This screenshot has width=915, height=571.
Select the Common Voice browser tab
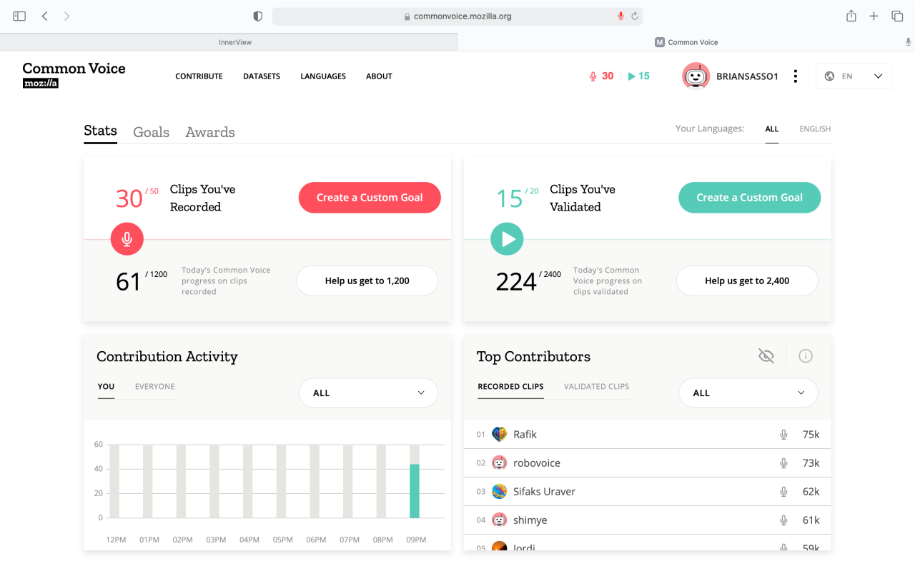pos(686,42)
